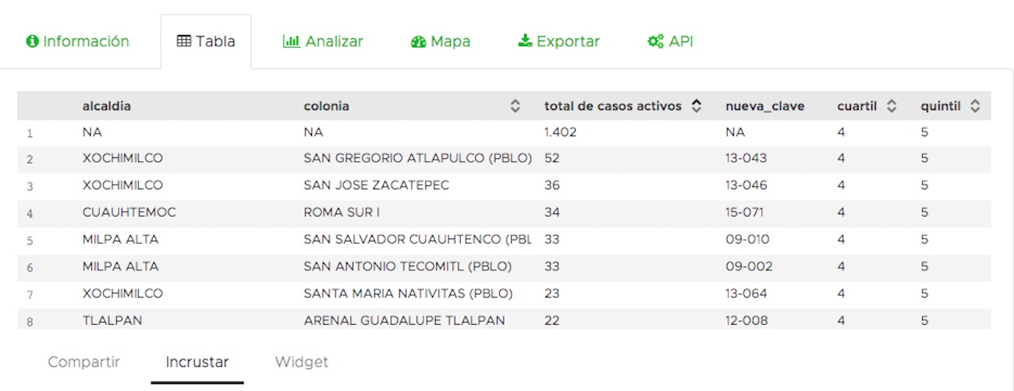This screenshot has height=391, width=1014.
Task: Select the Incrustar tab
Action: (x=197, y=362)
